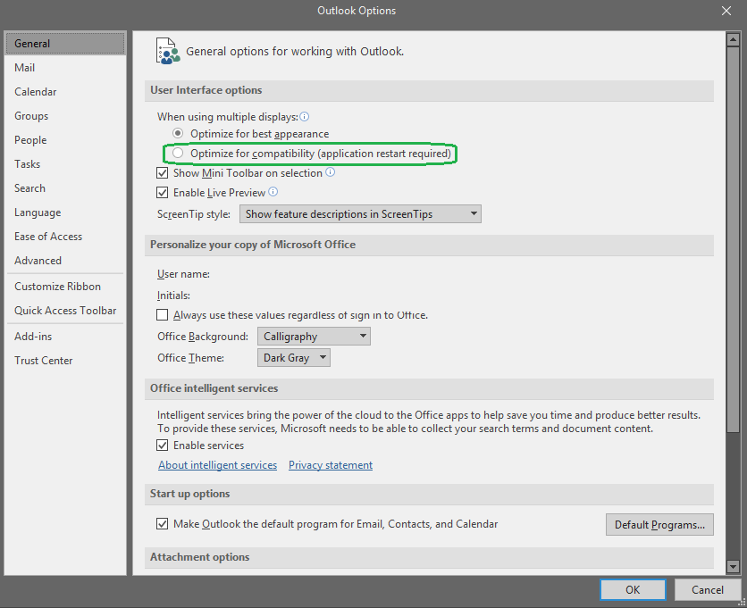
Task: Open the Mail options category
Action: (x=65, y=68)
